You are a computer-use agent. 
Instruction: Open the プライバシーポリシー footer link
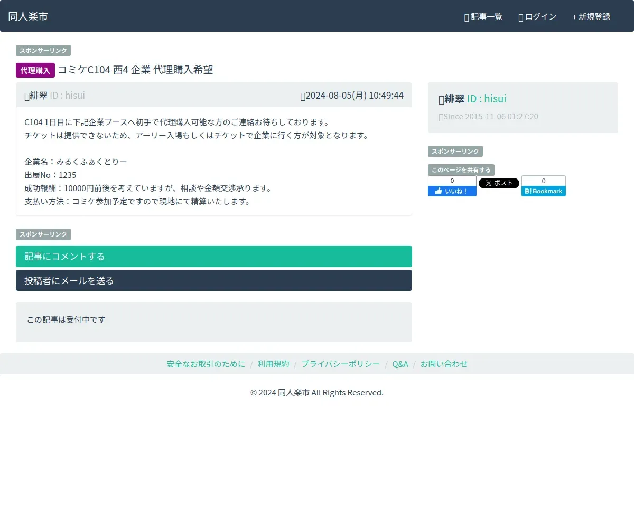[x=341, y=364]
